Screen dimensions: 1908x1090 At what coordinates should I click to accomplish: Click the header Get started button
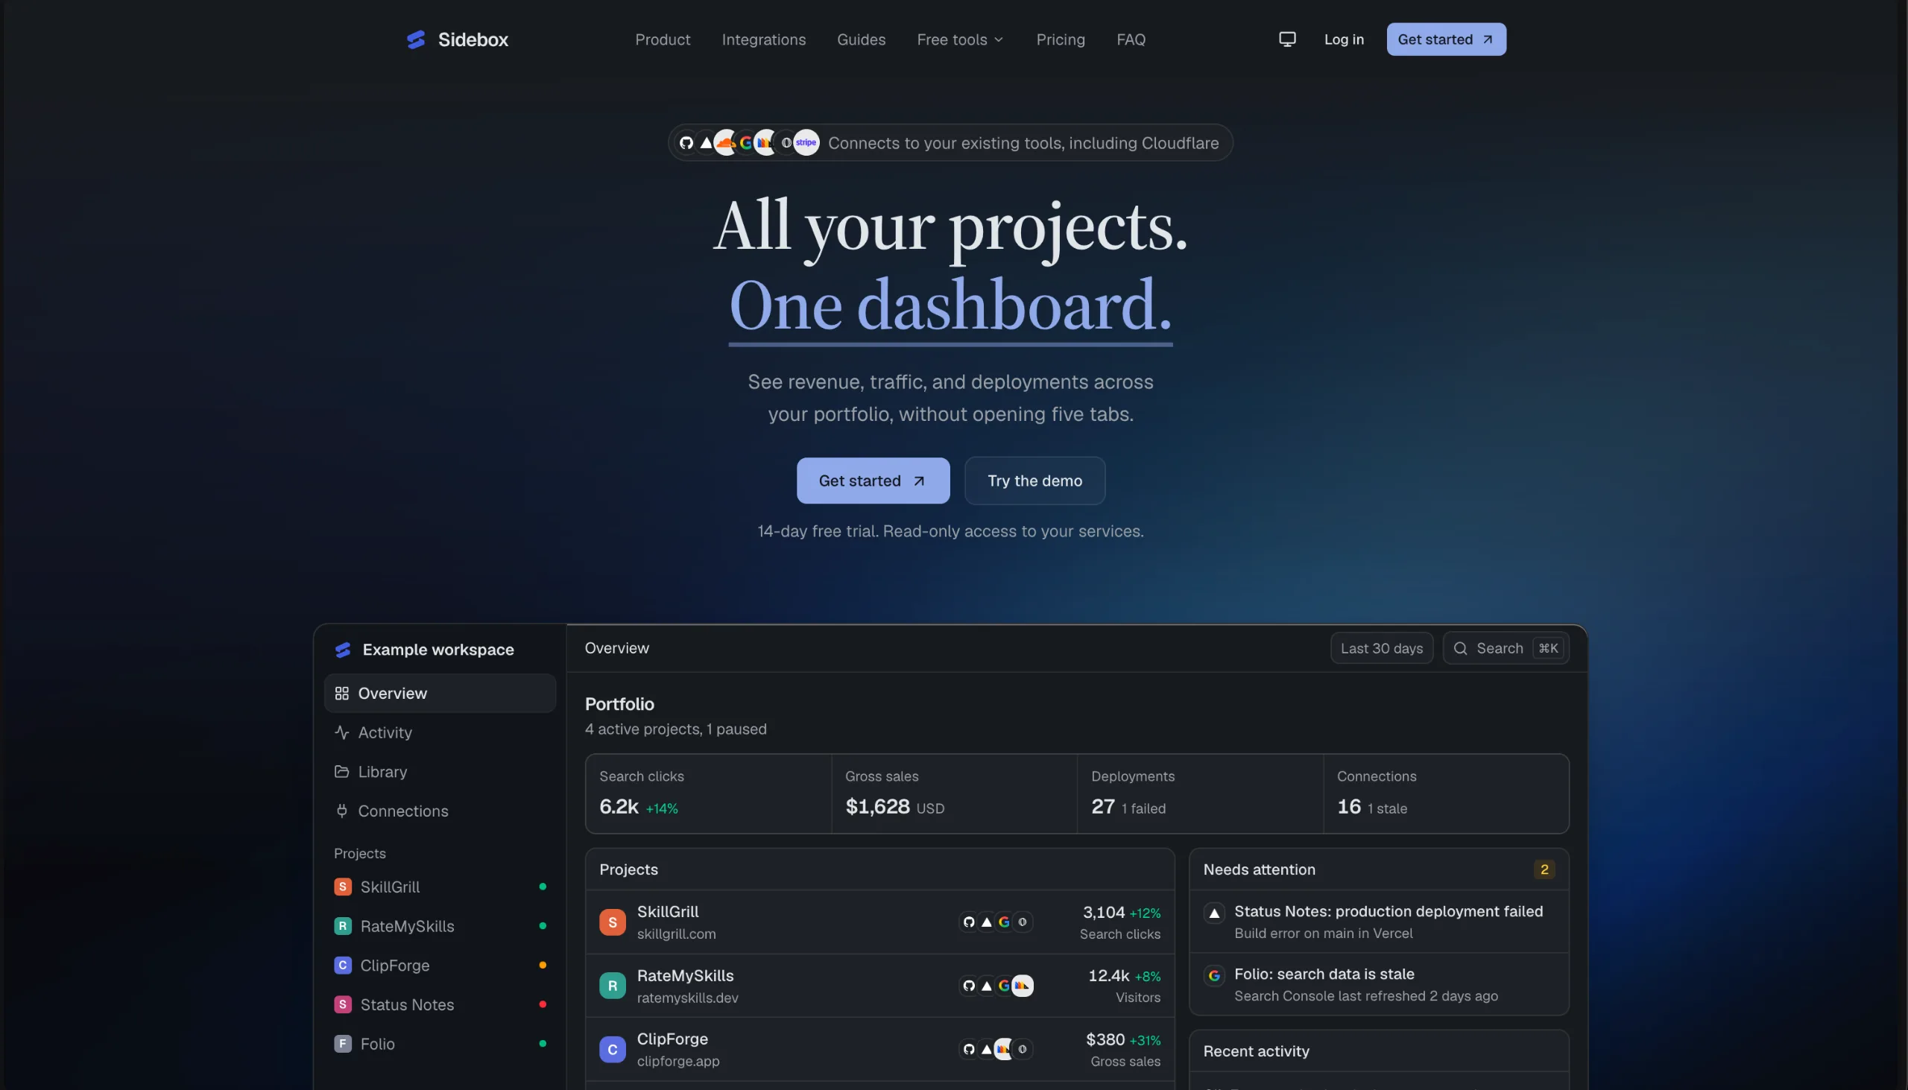pos(1446,39)
